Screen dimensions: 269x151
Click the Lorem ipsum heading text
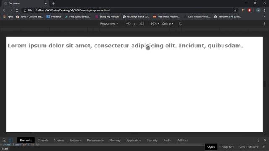[125, 46]
